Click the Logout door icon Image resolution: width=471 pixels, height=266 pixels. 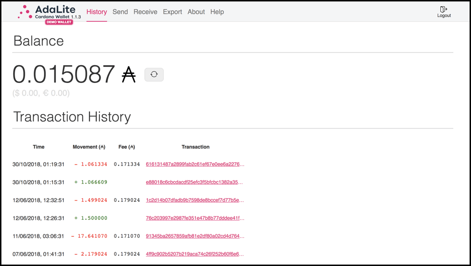444,9
